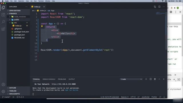Click the Open Changes icon in editor toolbar
Screen dimensions: 183x103
155,7
